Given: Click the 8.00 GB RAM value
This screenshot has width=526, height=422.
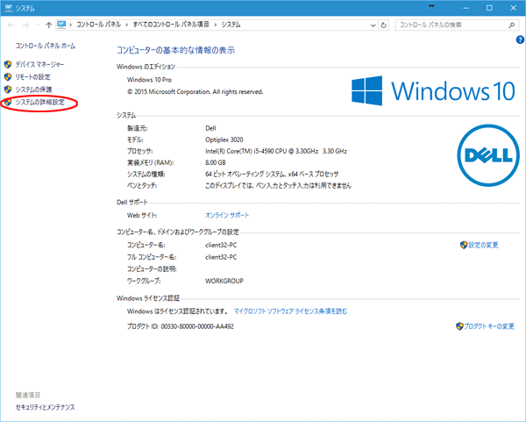Looking at the screenshot, I should tap(216, 162).
